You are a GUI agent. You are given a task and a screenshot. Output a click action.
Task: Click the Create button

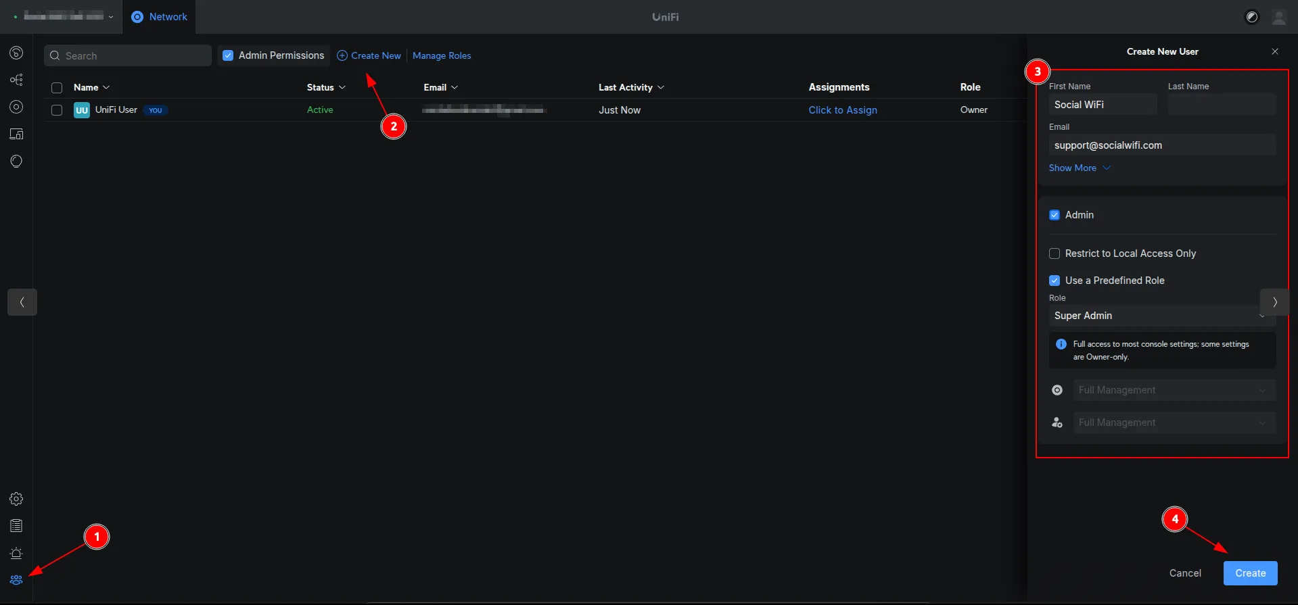1250,573
